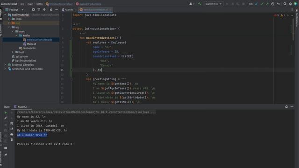Viewport: 299px width, 168px height.
Task: Click main breadcrumb in navigation bar
Action: tap(30, 4)
